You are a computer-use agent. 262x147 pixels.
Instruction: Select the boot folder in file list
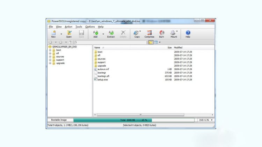point(100,52)
